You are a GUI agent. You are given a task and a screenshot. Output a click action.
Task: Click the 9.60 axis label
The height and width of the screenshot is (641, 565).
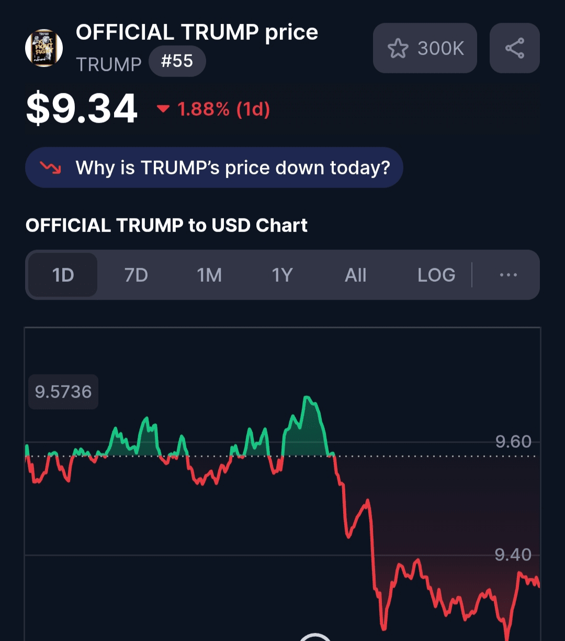513,441
